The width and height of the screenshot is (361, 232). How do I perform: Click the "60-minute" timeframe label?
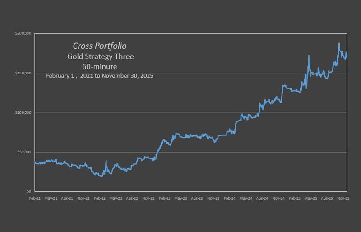tap(100, 66)
